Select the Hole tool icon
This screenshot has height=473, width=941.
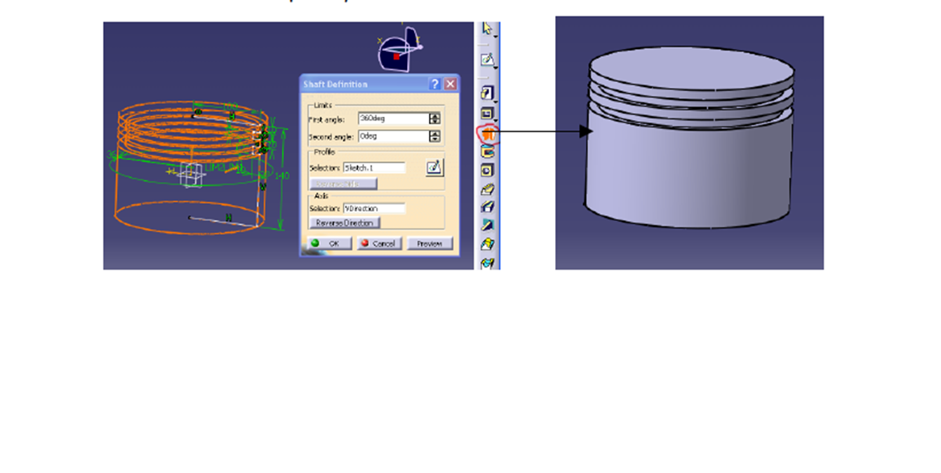[x=488, y=170]
